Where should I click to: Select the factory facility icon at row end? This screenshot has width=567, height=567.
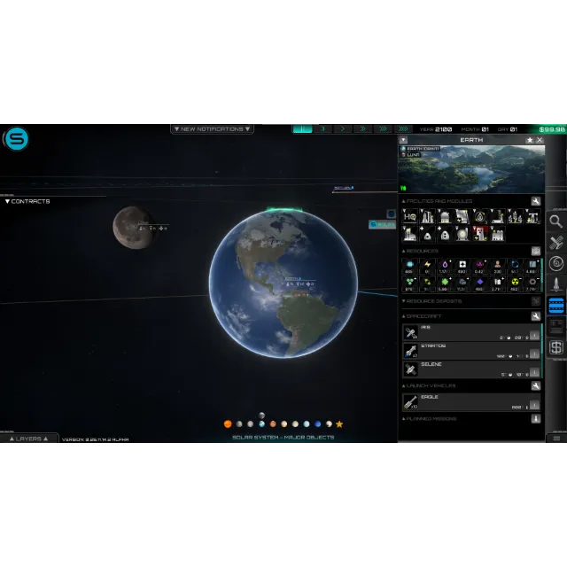tap(497, 234)
